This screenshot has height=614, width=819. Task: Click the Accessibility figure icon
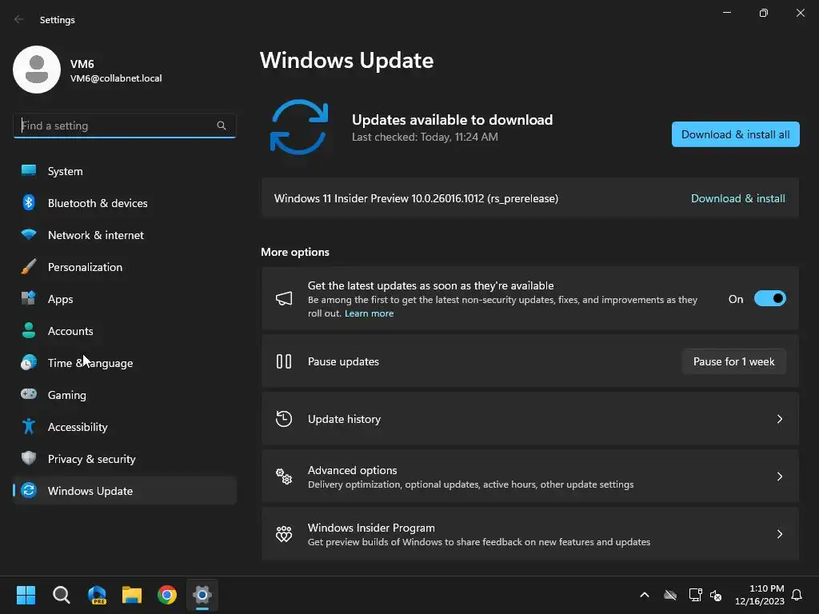click(x=29, y=427)
